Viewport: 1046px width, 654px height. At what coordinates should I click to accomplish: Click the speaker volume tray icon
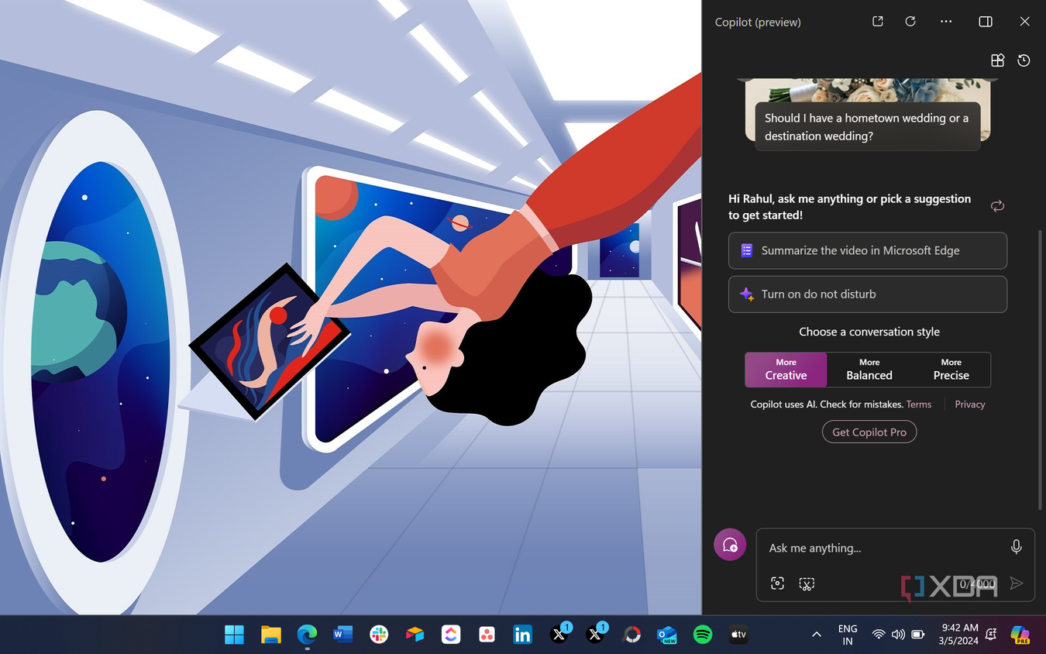(898, 635)
